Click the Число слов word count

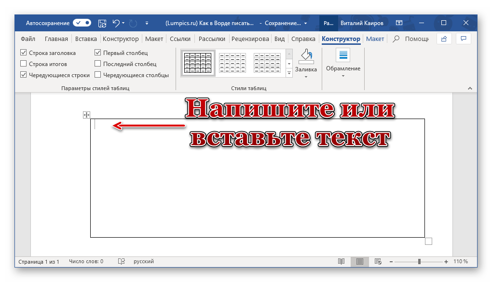click(x=86, y=261)
